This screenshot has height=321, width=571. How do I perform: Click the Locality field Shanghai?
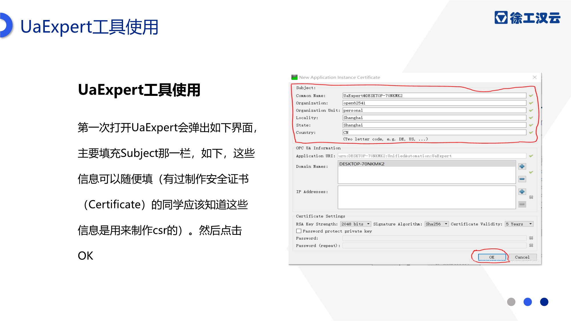(434, 118)
